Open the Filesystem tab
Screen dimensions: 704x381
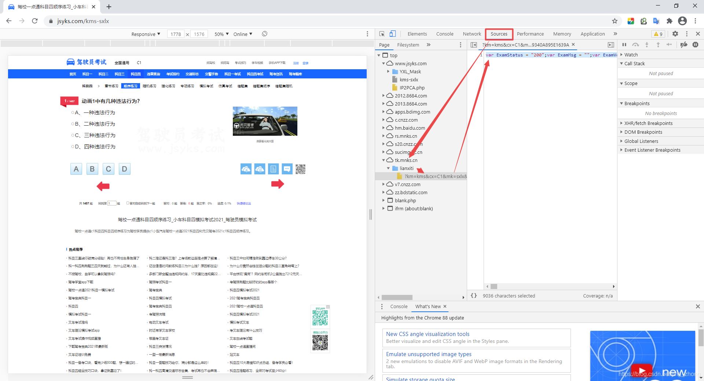(408, 45)
